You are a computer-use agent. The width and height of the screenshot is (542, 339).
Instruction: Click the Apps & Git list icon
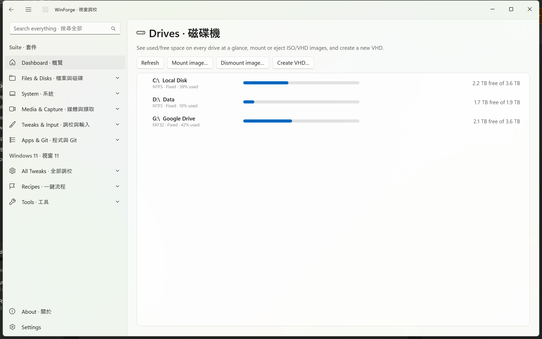(12, 140)
